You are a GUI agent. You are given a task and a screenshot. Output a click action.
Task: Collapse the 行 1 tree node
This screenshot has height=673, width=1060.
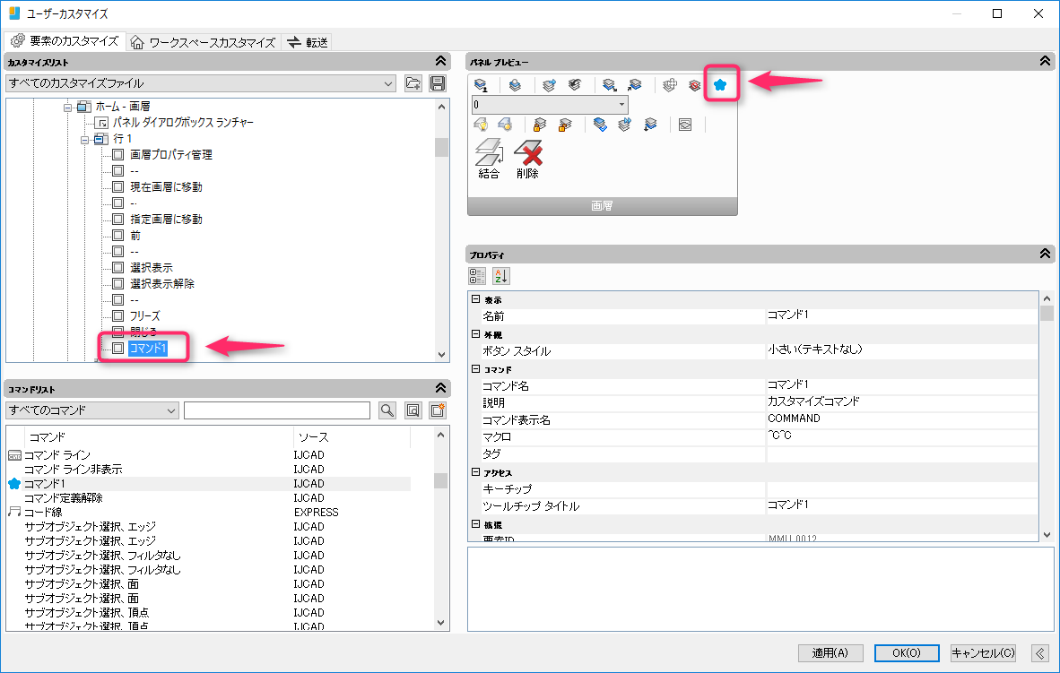coord(84,139)
